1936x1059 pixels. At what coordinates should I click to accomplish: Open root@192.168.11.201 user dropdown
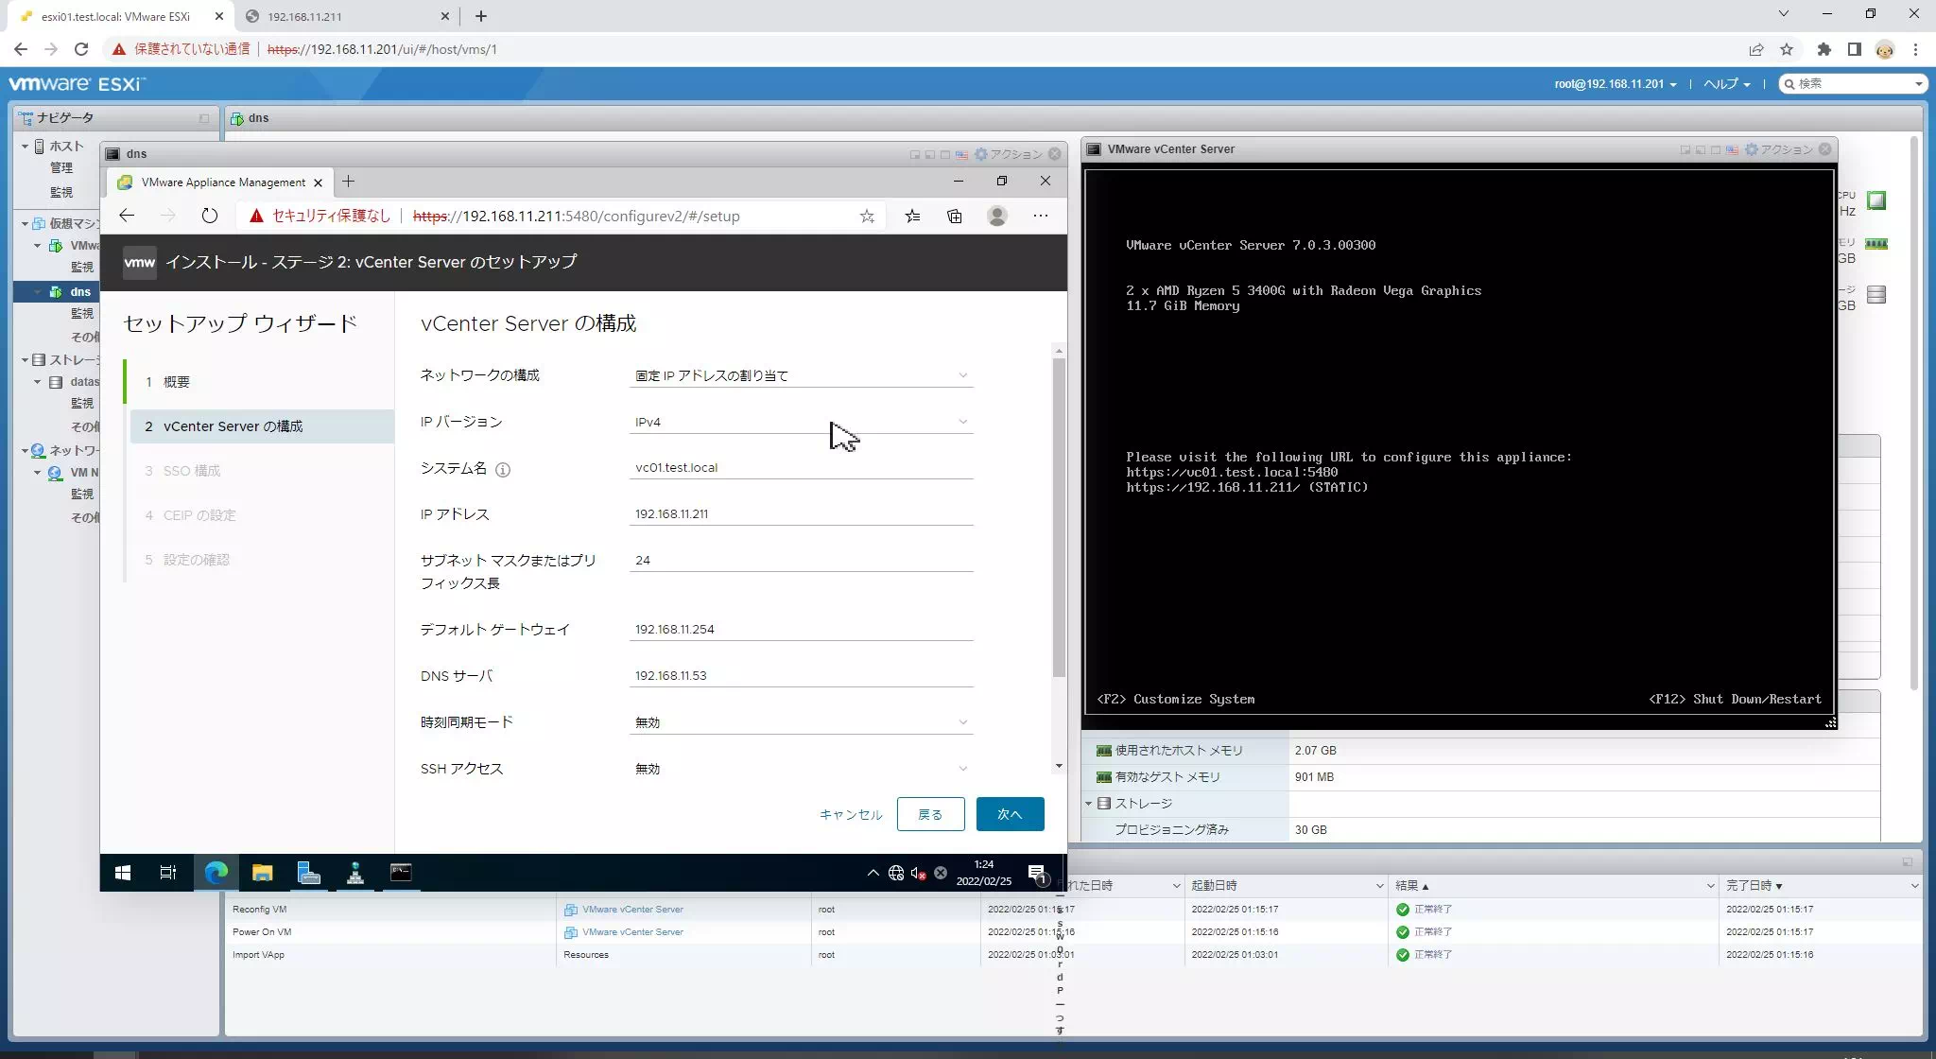coord(1616,84)
